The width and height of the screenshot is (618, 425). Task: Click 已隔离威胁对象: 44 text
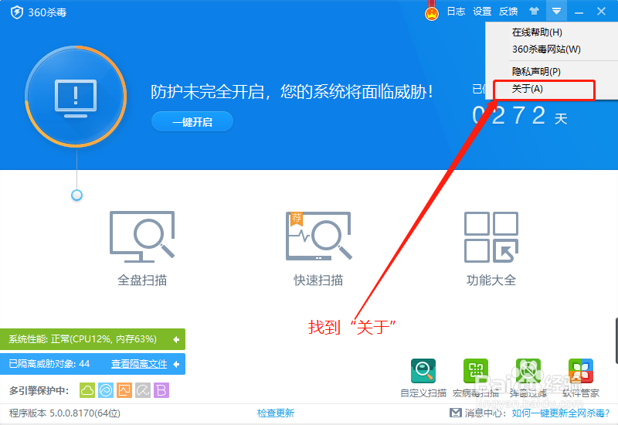pyautogui.click(x=49, y=364)
